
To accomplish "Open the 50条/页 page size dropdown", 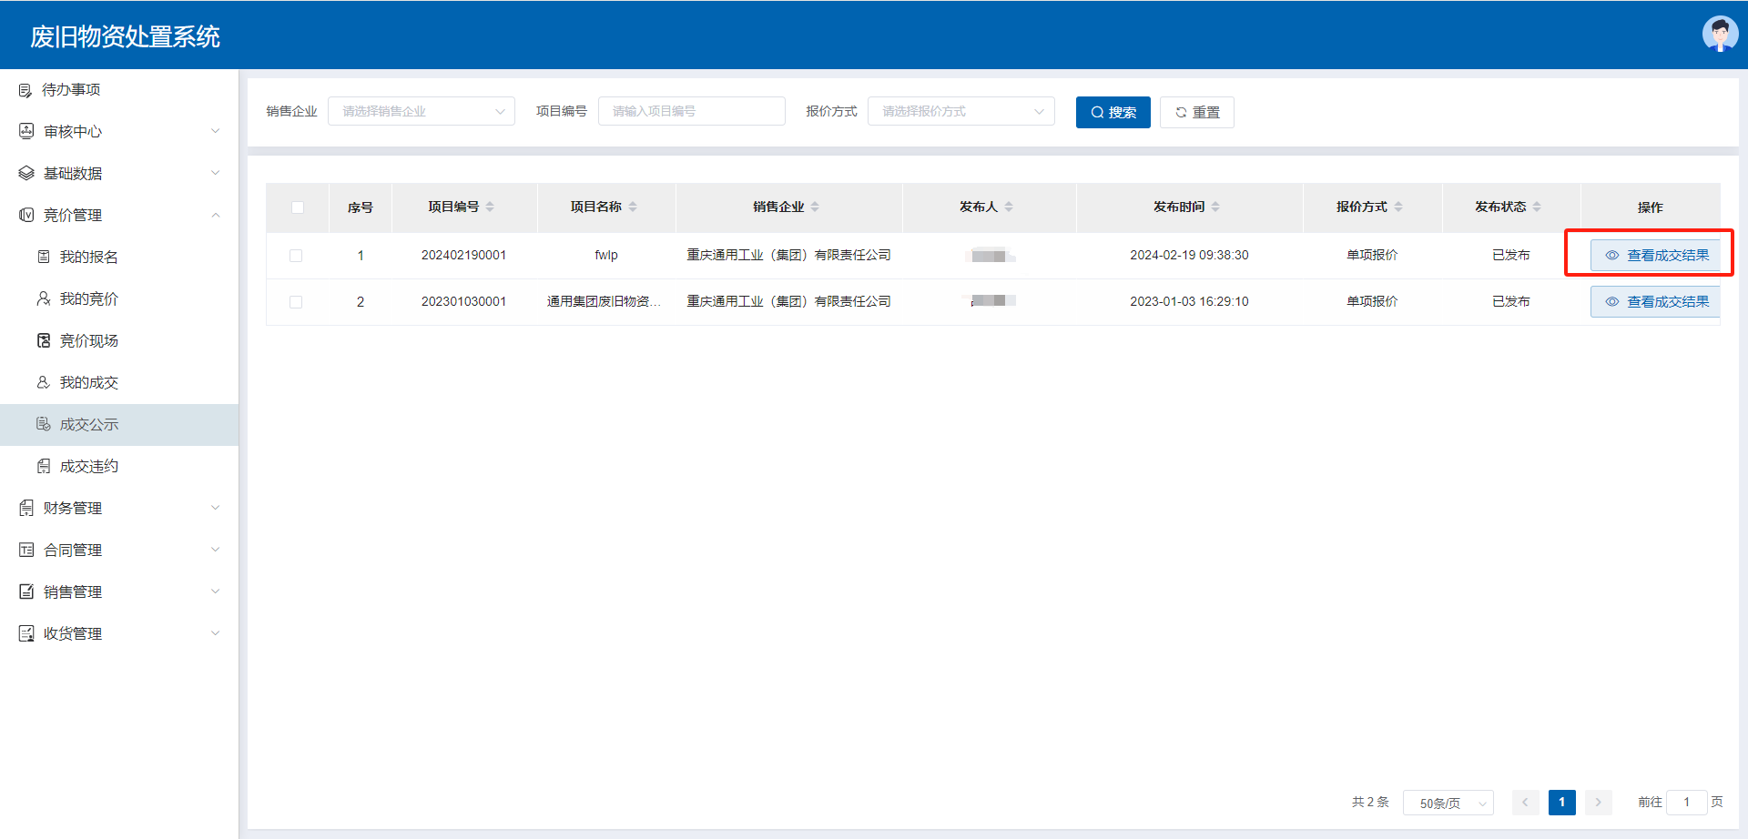I will [1448, 803].
